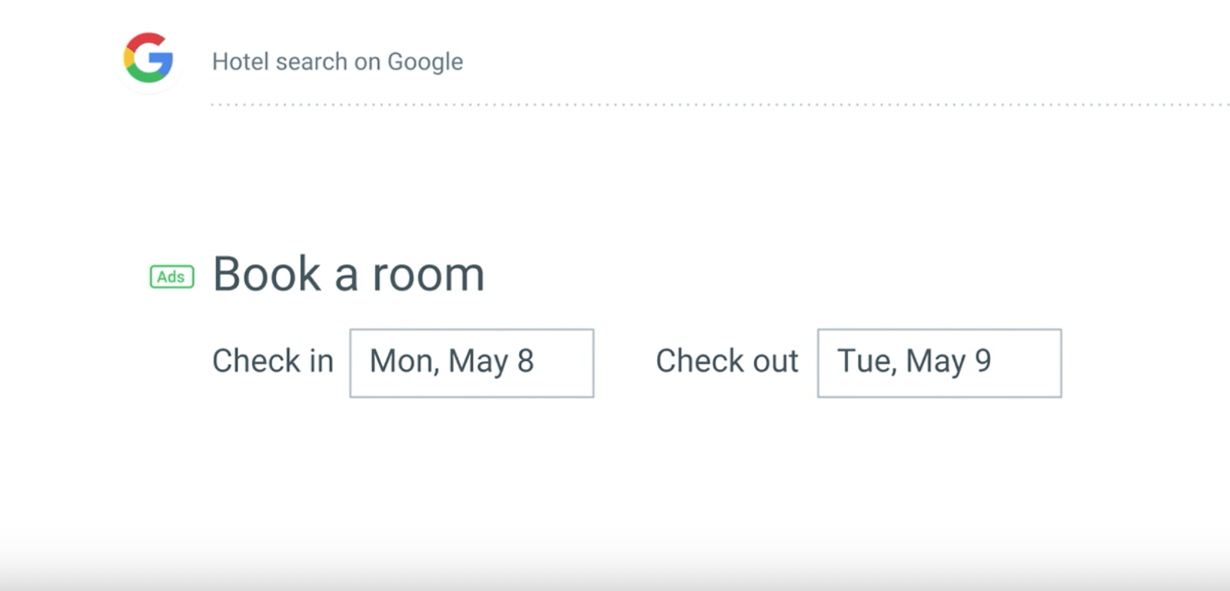1230x591 pixels.
Task: Click Tue in the Check out box
Action: pos(863,361)
